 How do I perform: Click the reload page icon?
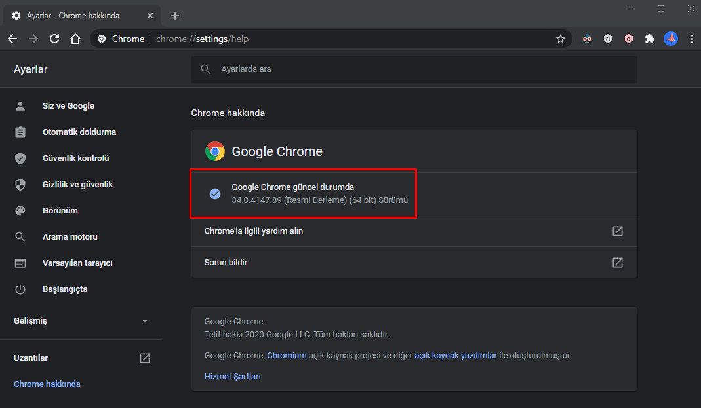(54, 39)
